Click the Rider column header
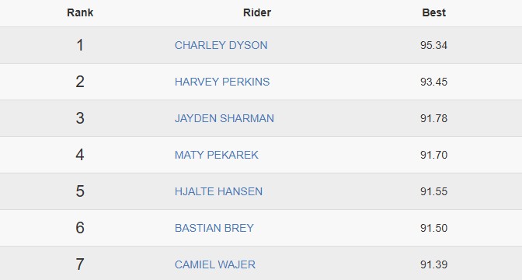The image size is (522, 280). tap(257, 12)
